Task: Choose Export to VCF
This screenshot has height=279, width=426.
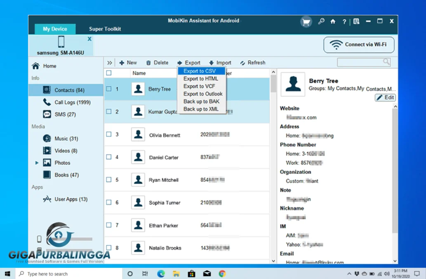Action: pyautogui.click(x=201, y=86)
